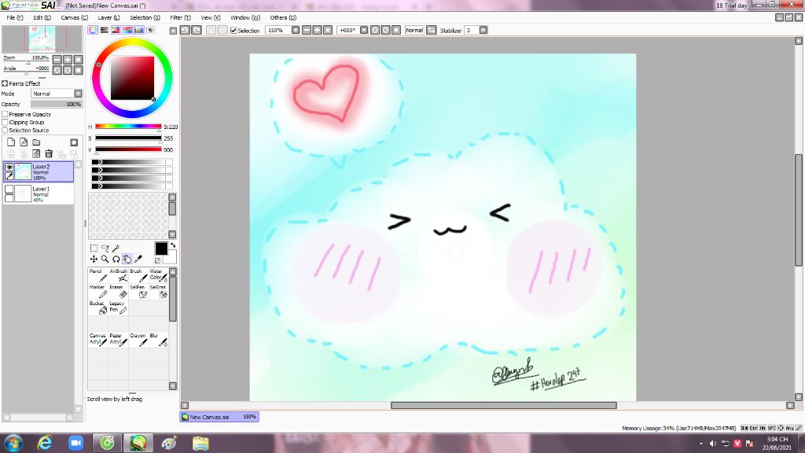Toggle the RGB slider panel button
The height and width of the screenshot is (453, 805).
105,31
